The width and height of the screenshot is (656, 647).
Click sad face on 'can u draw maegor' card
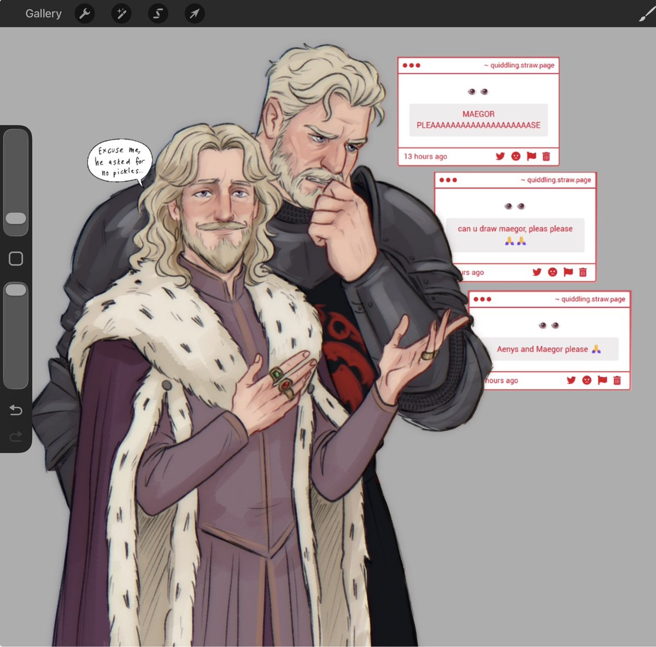point(553,272)
